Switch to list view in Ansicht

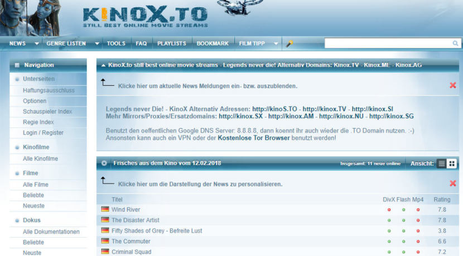tap(441, 164)
